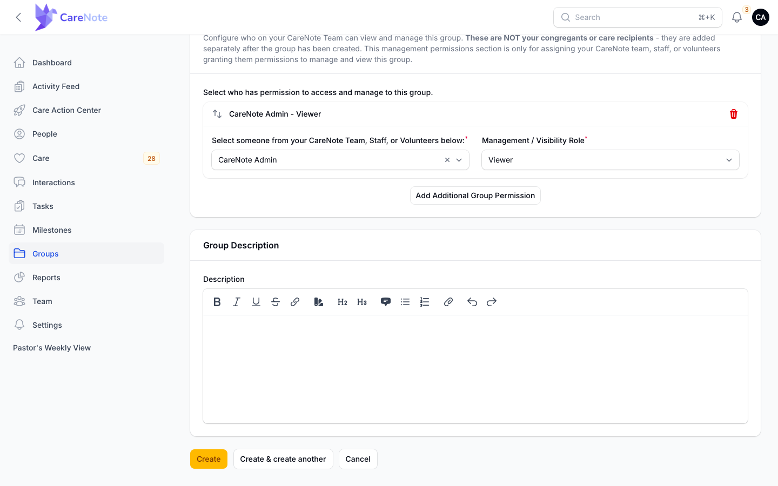Open Interactions page

click(x=86, y=183)
